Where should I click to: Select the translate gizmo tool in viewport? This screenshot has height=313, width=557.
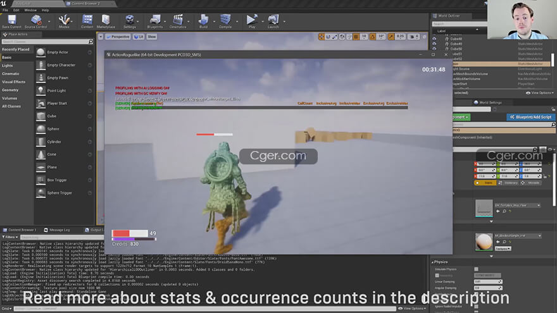click(322, 37)
